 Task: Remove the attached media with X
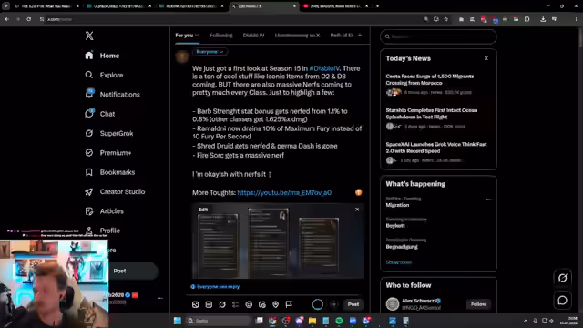(x=357, y=210)
